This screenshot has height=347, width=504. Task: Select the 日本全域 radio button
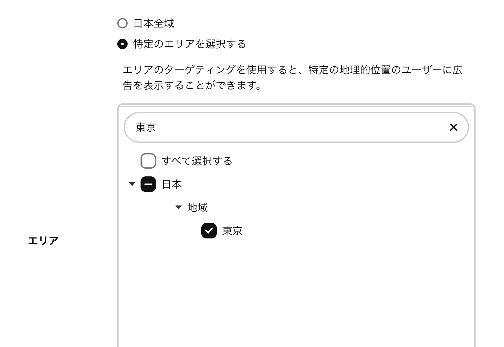[x=122, y=23]
